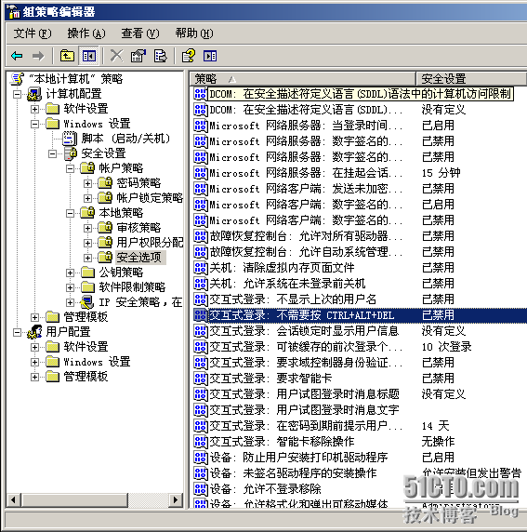Select 交互式登录: 会话锁定时显示用户信息 policy
This screenshot has height=532, width=527.
click(304, 331)
